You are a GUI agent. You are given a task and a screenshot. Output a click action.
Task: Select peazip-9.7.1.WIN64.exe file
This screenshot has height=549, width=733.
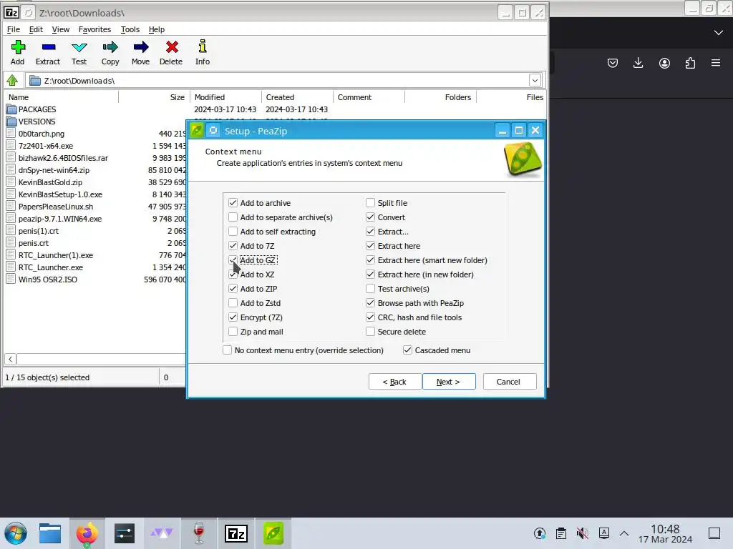click(60, 219)
